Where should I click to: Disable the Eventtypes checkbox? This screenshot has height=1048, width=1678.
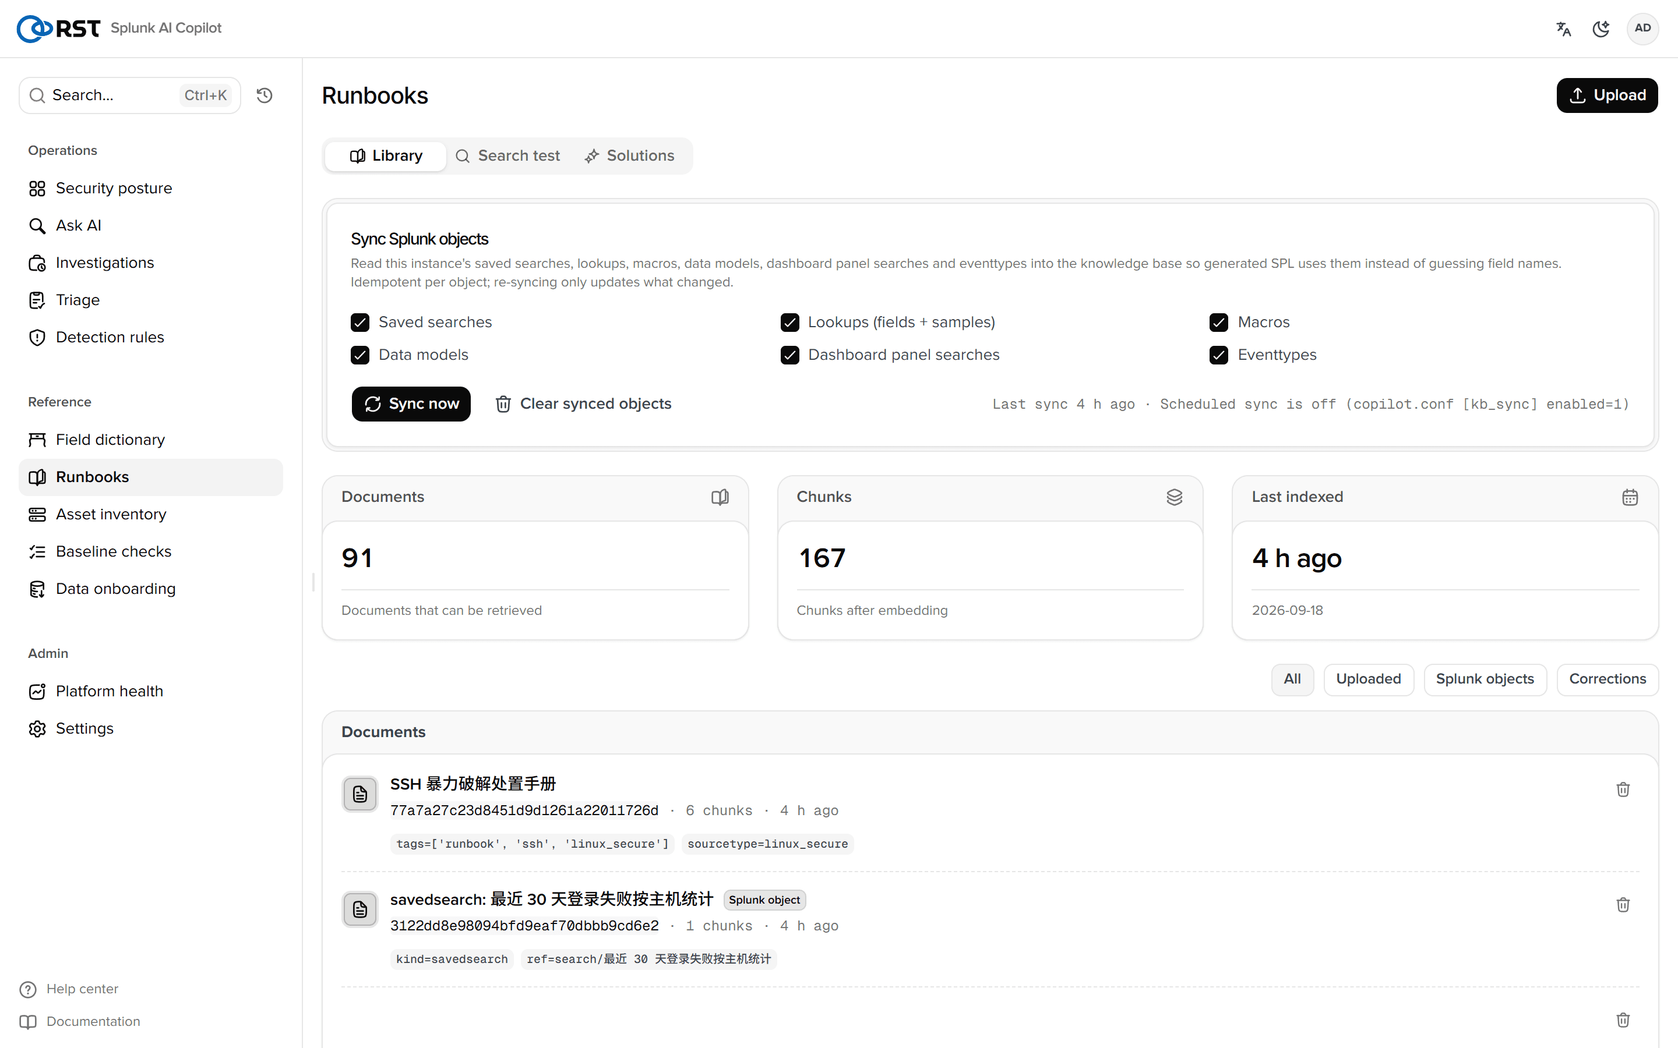[1218, 355]
